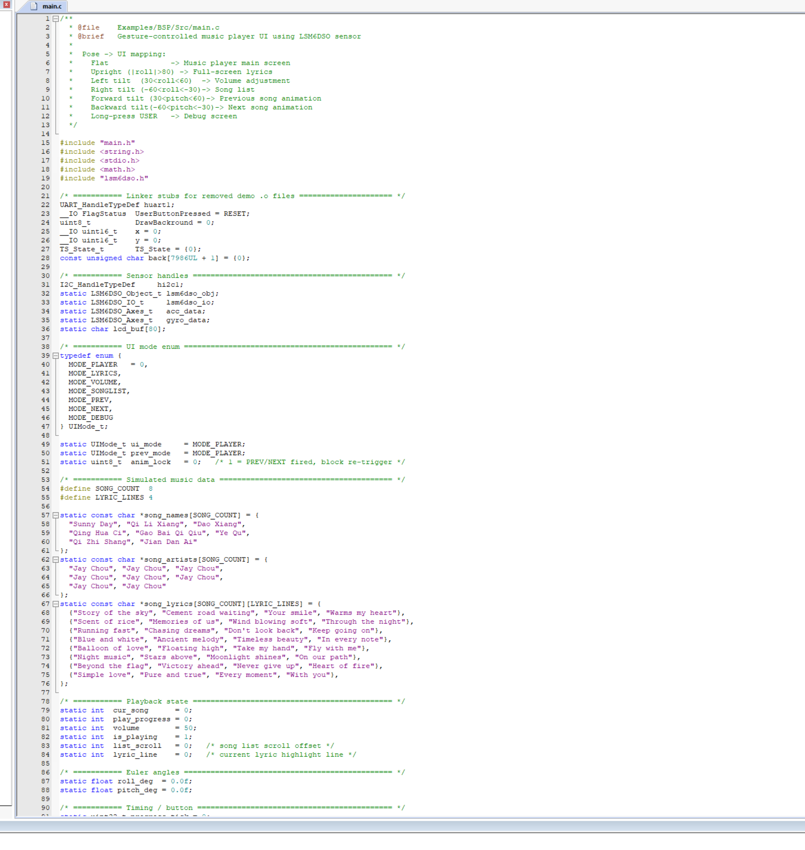Collapse the typedef enum fold at line 39
805x850 pixels.
[56, 355]
